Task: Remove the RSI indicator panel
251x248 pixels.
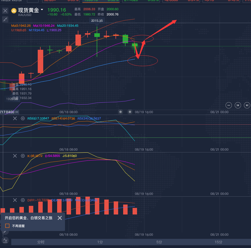Action: click(x=15, y=118)
